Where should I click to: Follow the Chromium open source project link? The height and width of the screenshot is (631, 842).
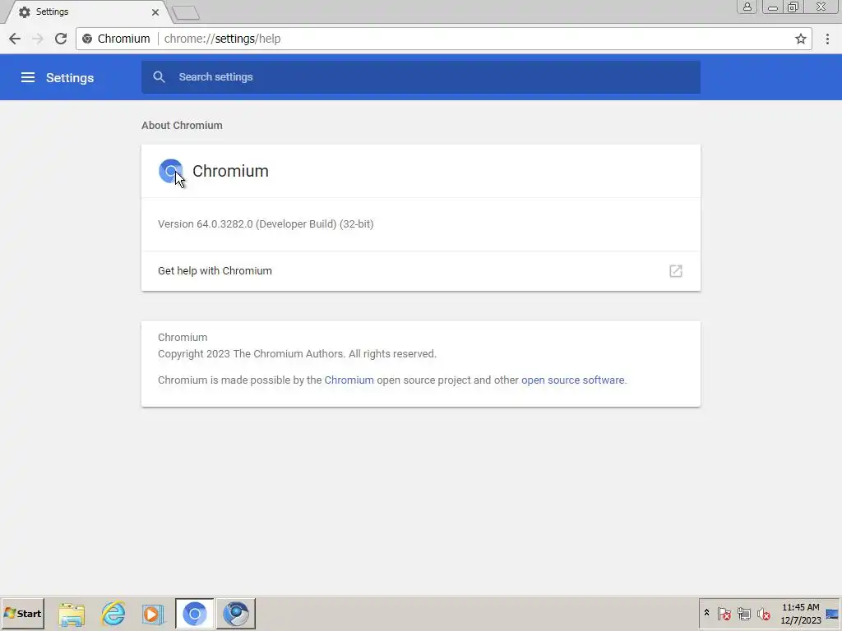tap(349, 380)
